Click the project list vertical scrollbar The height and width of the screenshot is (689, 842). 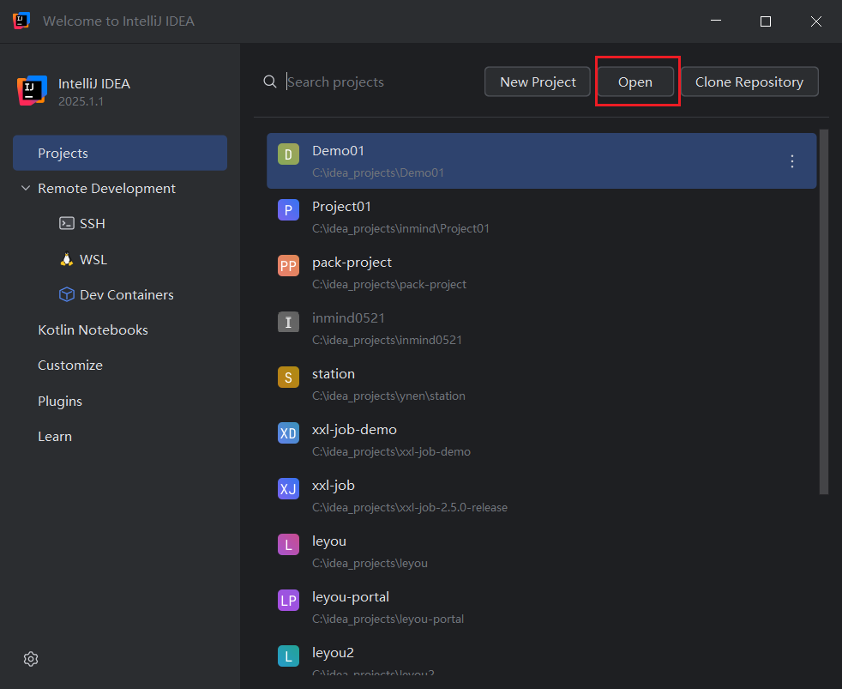pos(824,311)
